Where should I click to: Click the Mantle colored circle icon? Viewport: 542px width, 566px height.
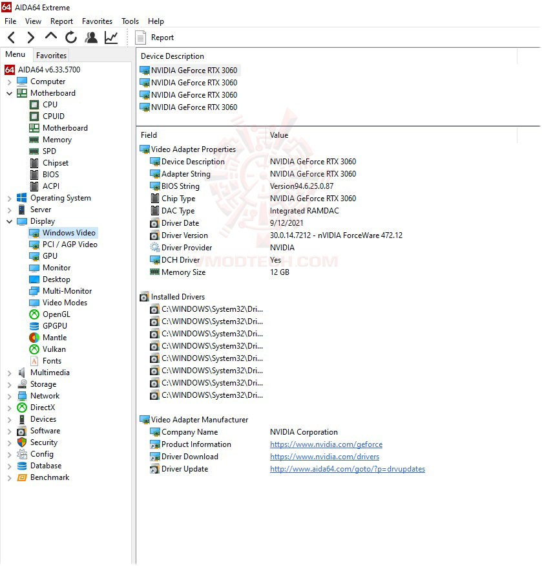pyautogui.click(x=34, y=338)
